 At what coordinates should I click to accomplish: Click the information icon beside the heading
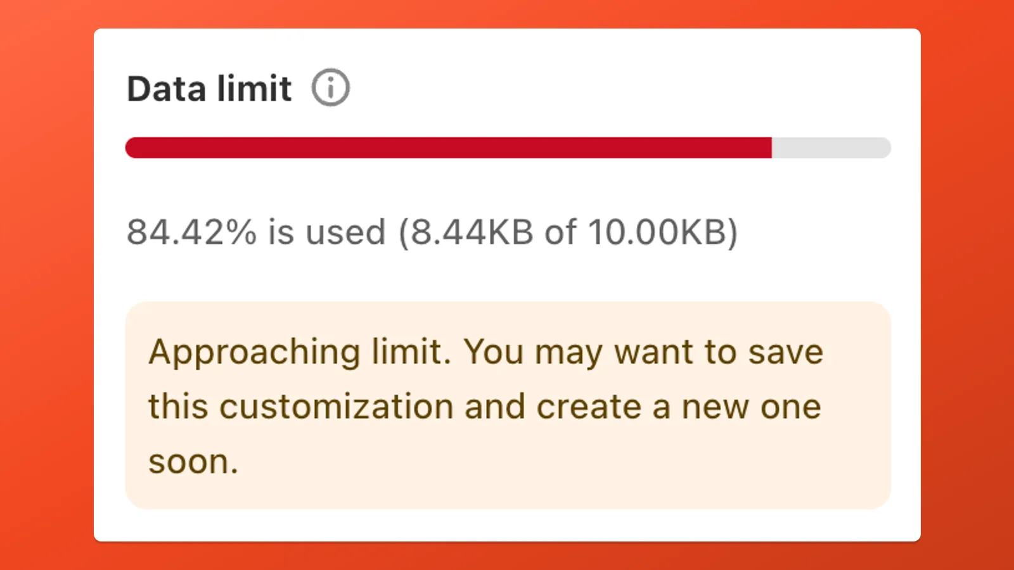[332, 87]
